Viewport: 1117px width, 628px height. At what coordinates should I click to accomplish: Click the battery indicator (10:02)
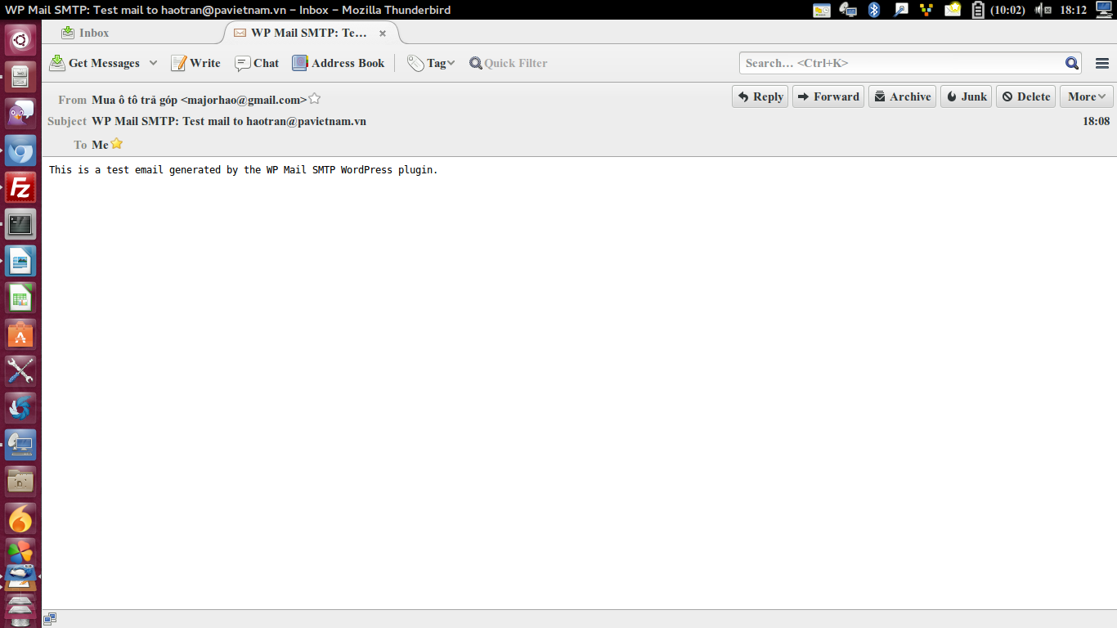pyautogui.click(x=998, y=10)
